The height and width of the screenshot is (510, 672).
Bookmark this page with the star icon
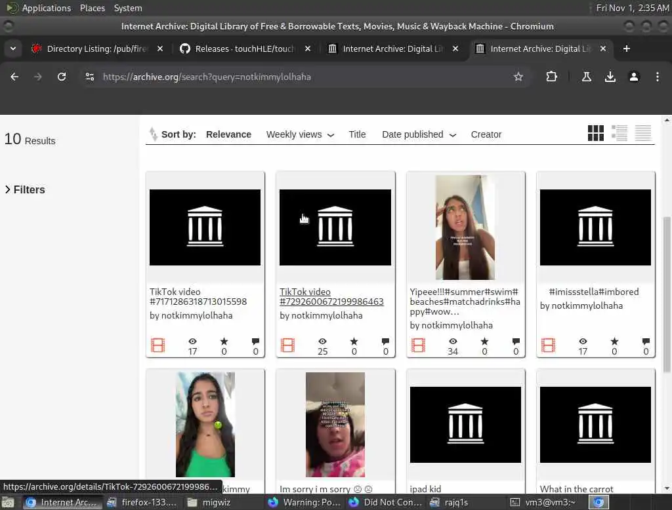tap(518, 77)
